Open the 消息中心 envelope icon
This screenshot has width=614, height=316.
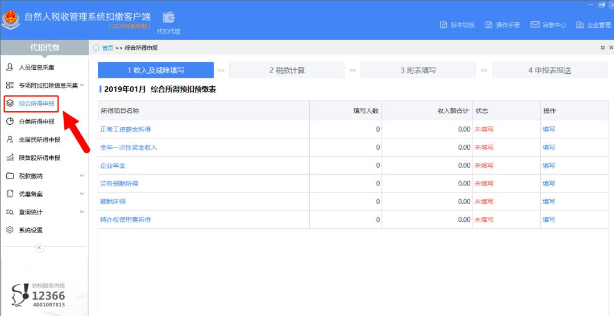pos(535,24)
